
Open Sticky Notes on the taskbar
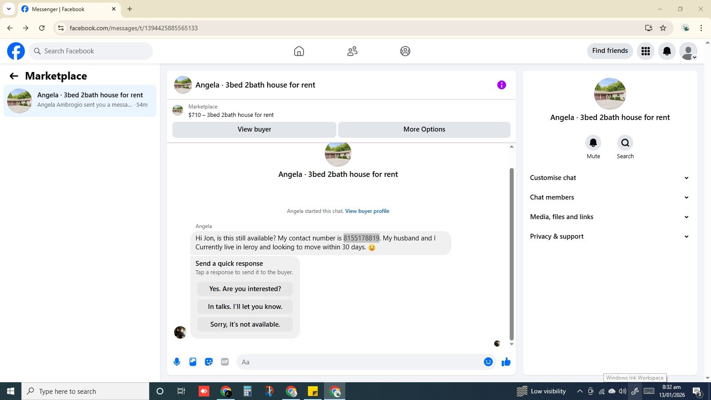click(313, 391)
